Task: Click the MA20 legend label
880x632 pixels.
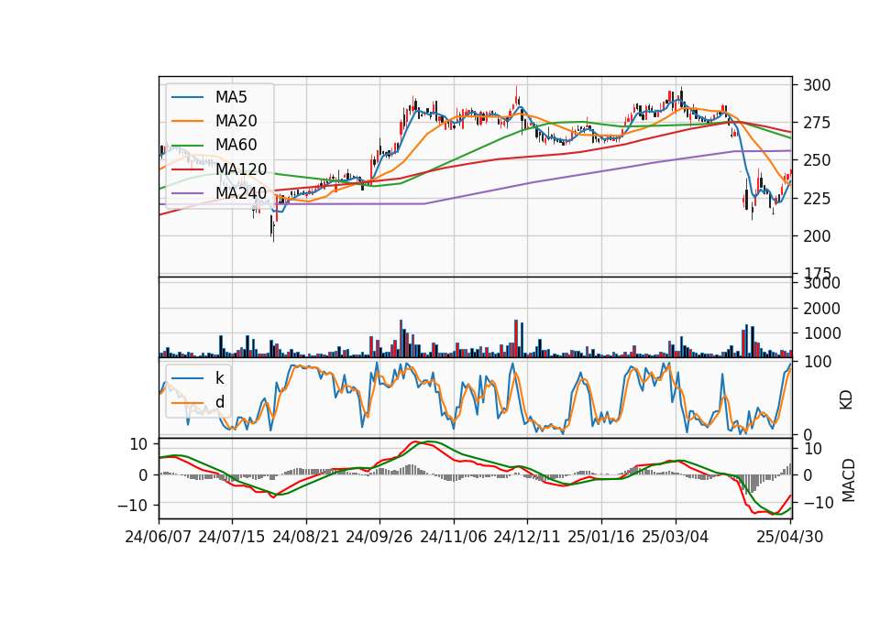Action: [x=236, y=121]
